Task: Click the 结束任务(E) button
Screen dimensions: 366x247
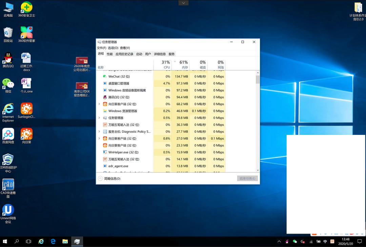Action: [x=247, y=178]
